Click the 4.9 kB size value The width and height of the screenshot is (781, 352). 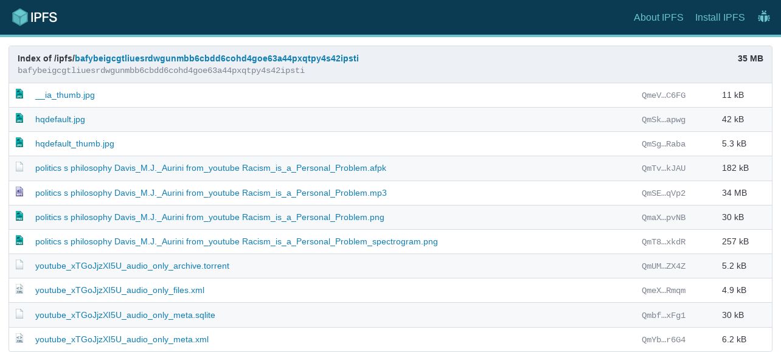point(734,290)
